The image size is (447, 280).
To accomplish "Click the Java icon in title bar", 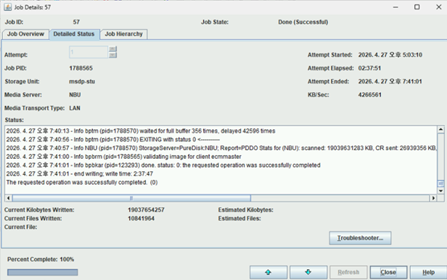I will point(8,7).
